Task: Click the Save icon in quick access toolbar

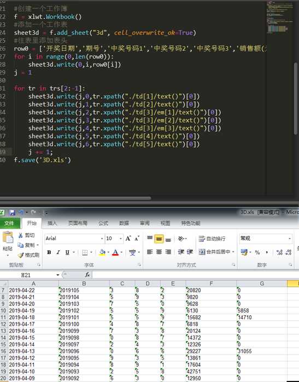Action: (12, 212)
